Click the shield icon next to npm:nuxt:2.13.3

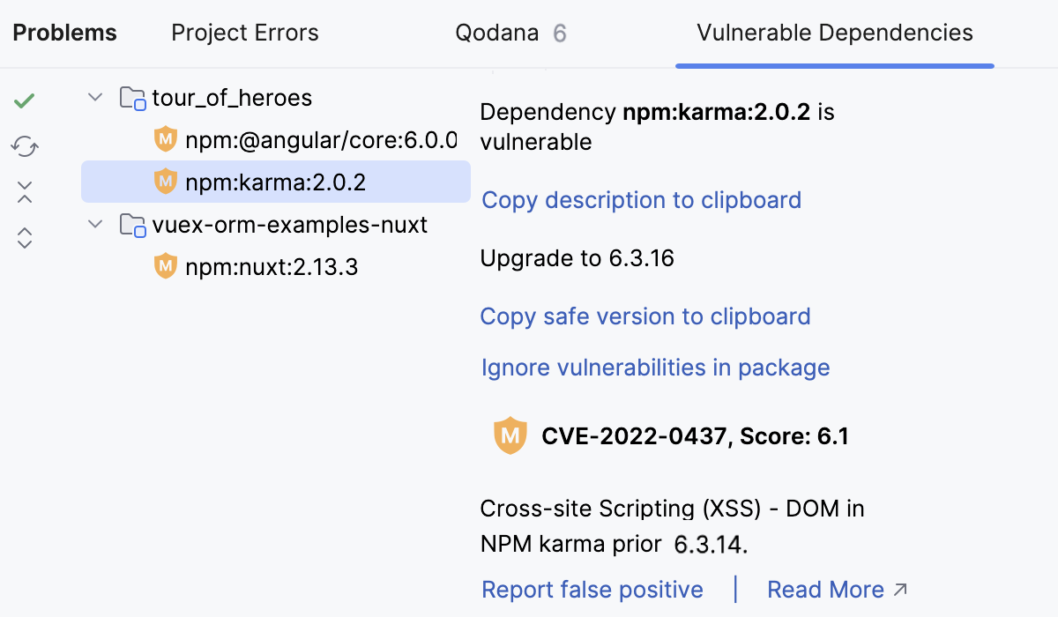tap(165, 266)
